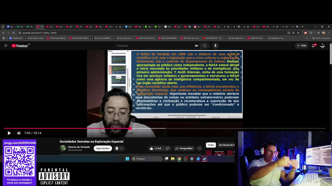The width and height of the screenshot is (332, 186).
Task: Click the page vertical scrollbar
Action: click(x=331, y=54)
